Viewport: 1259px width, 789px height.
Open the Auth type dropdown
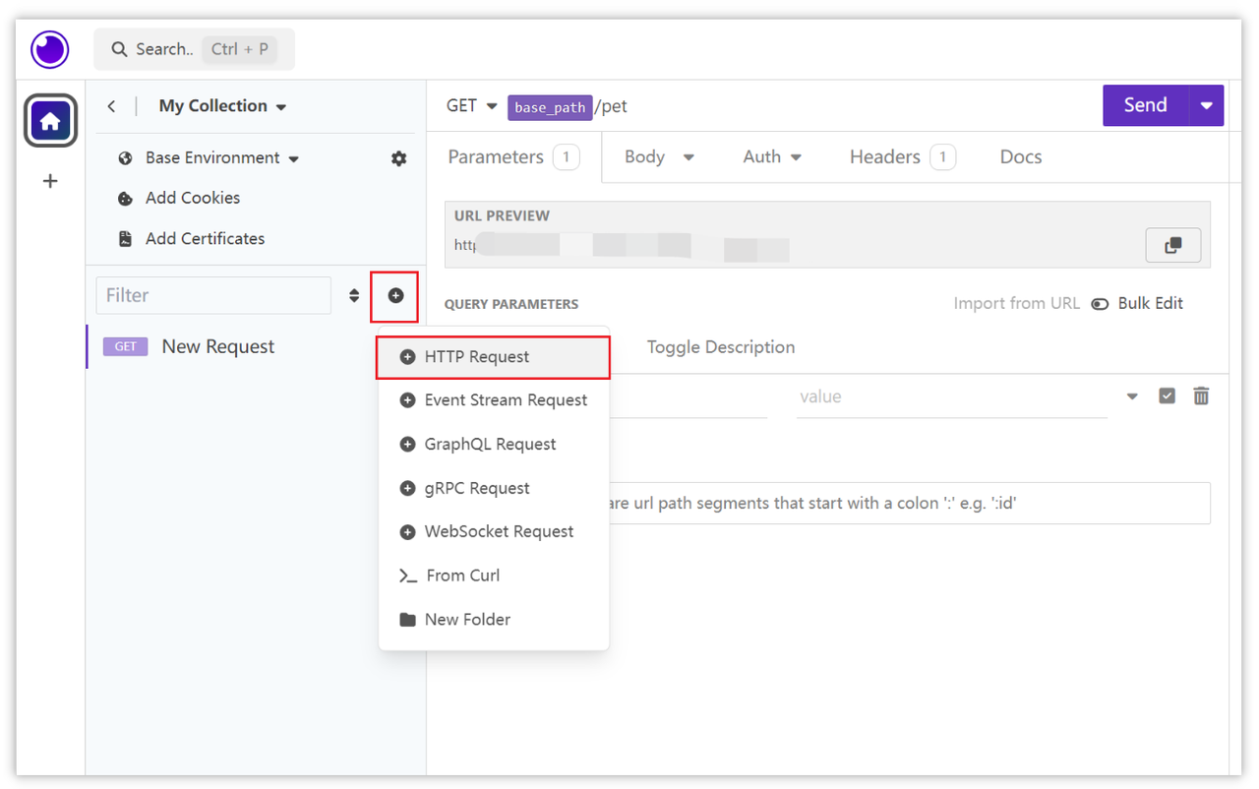(x=772, y=157)
